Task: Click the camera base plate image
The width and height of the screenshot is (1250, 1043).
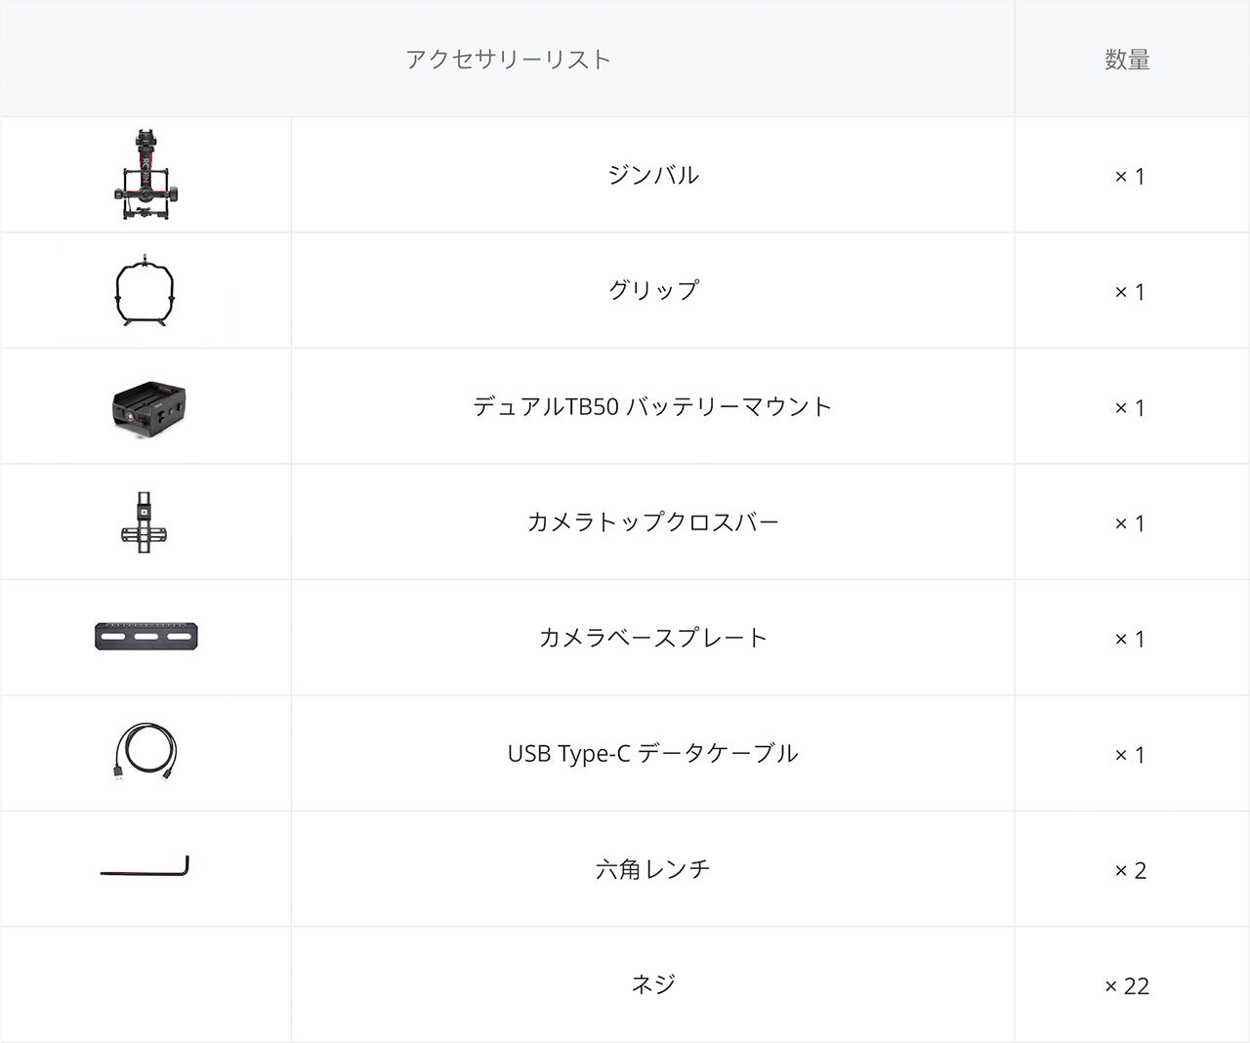Action: click(x=146, y=637)
